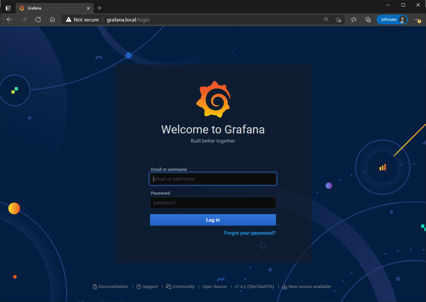Open browser Settings and more menu
The height and width of the screenshot is (302, 426).
coord(417,20)
